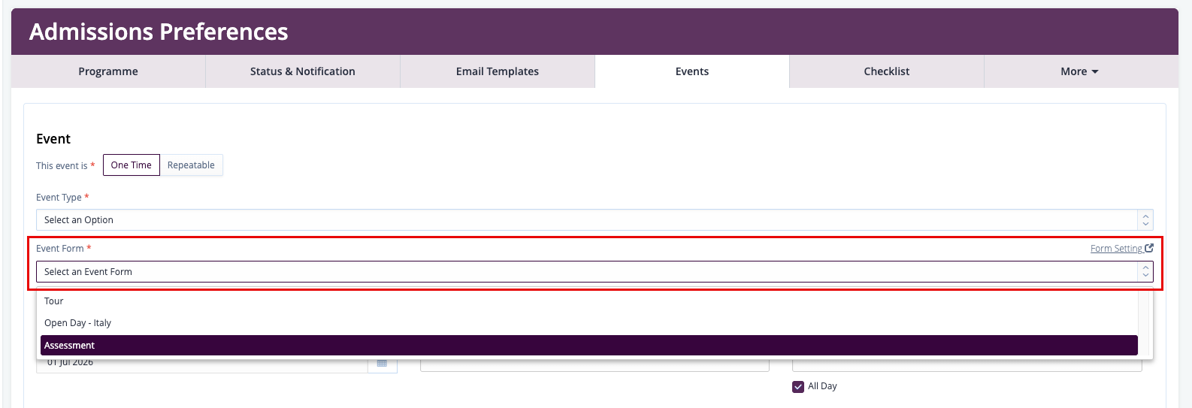Open the Email Templates tab
The height and width of the screenshot is (408, 1192).
coord(498,71)
